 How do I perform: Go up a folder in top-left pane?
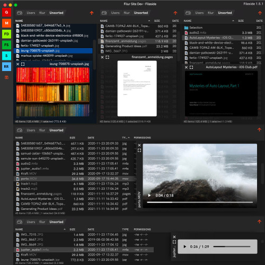tap(92, 13)
